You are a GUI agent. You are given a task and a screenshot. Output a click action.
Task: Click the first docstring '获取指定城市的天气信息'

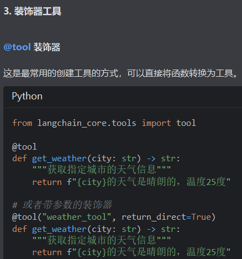(102, 170)
